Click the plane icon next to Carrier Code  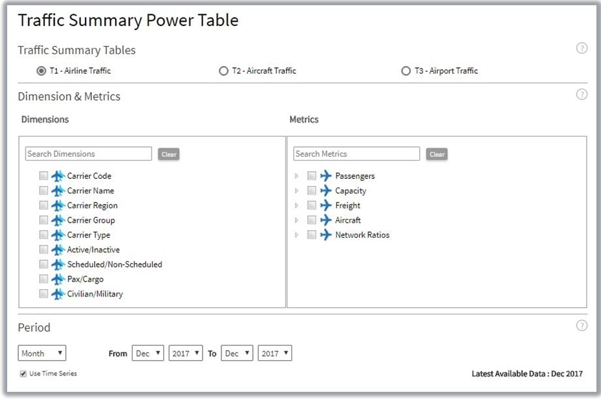pos(58,176)
